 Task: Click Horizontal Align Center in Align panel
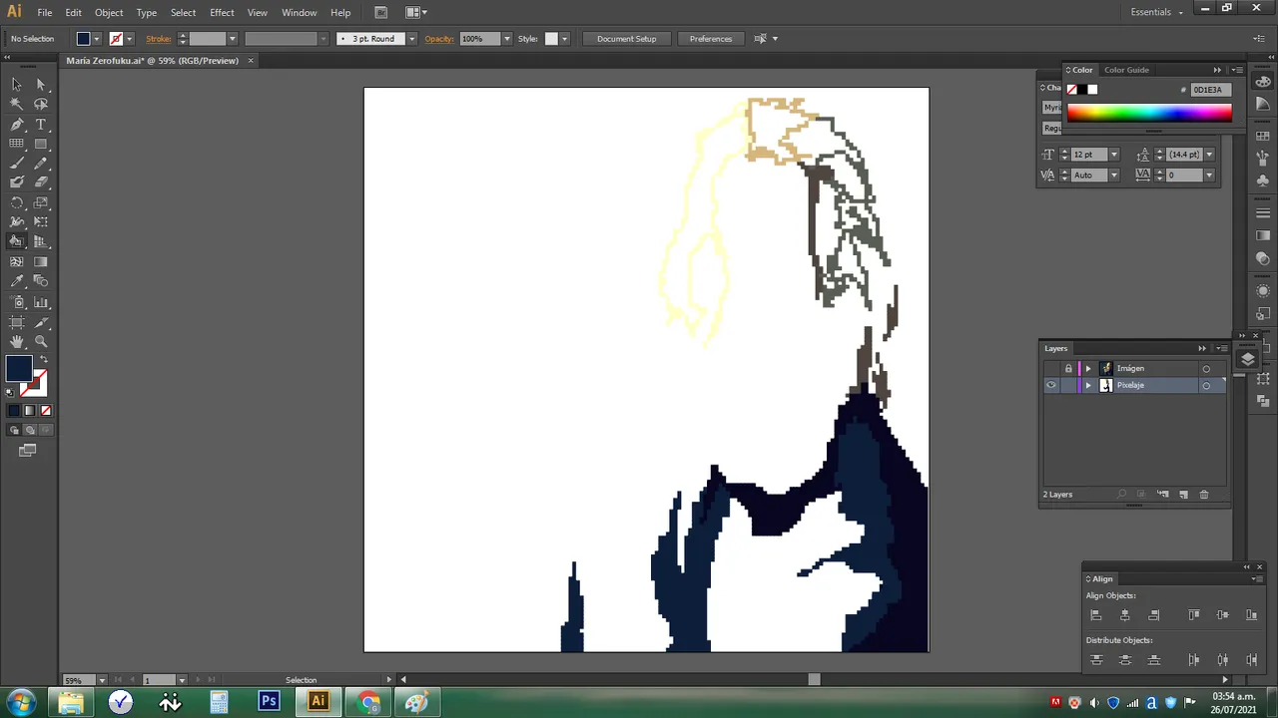tap(1125, 615)
